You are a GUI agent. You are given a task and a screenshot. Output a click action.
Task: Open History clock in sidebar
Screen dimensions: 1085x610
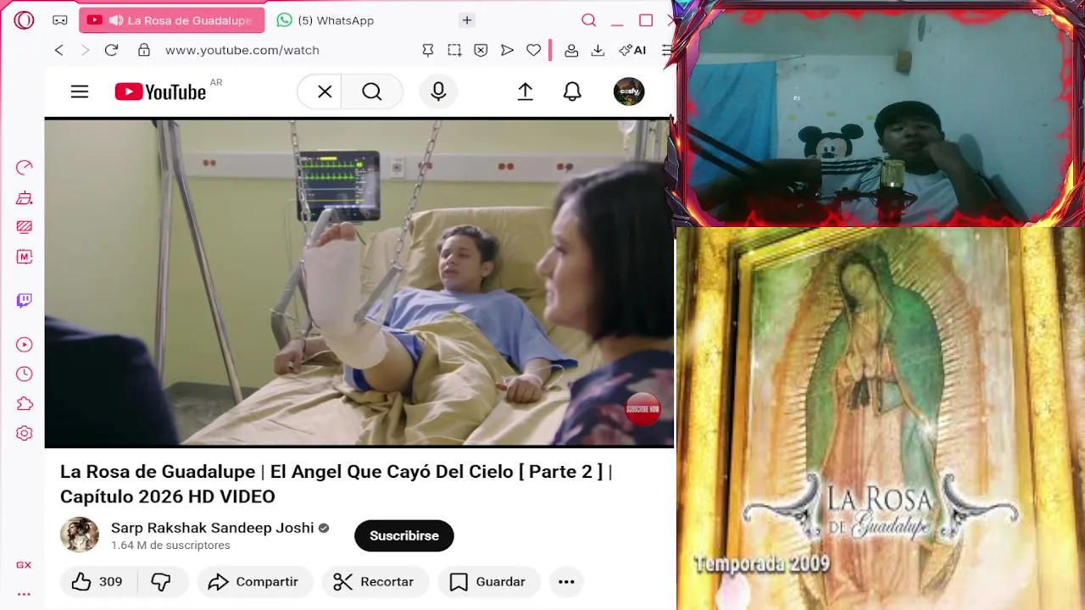pos(24,374)
